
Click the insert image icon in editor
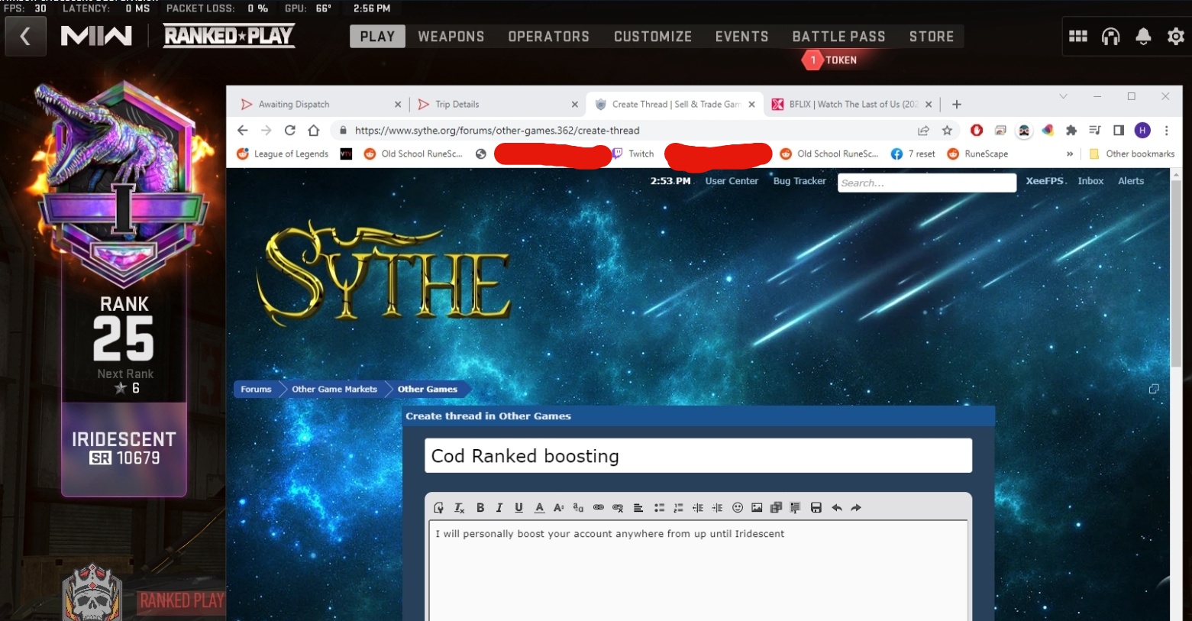(757, 508)
